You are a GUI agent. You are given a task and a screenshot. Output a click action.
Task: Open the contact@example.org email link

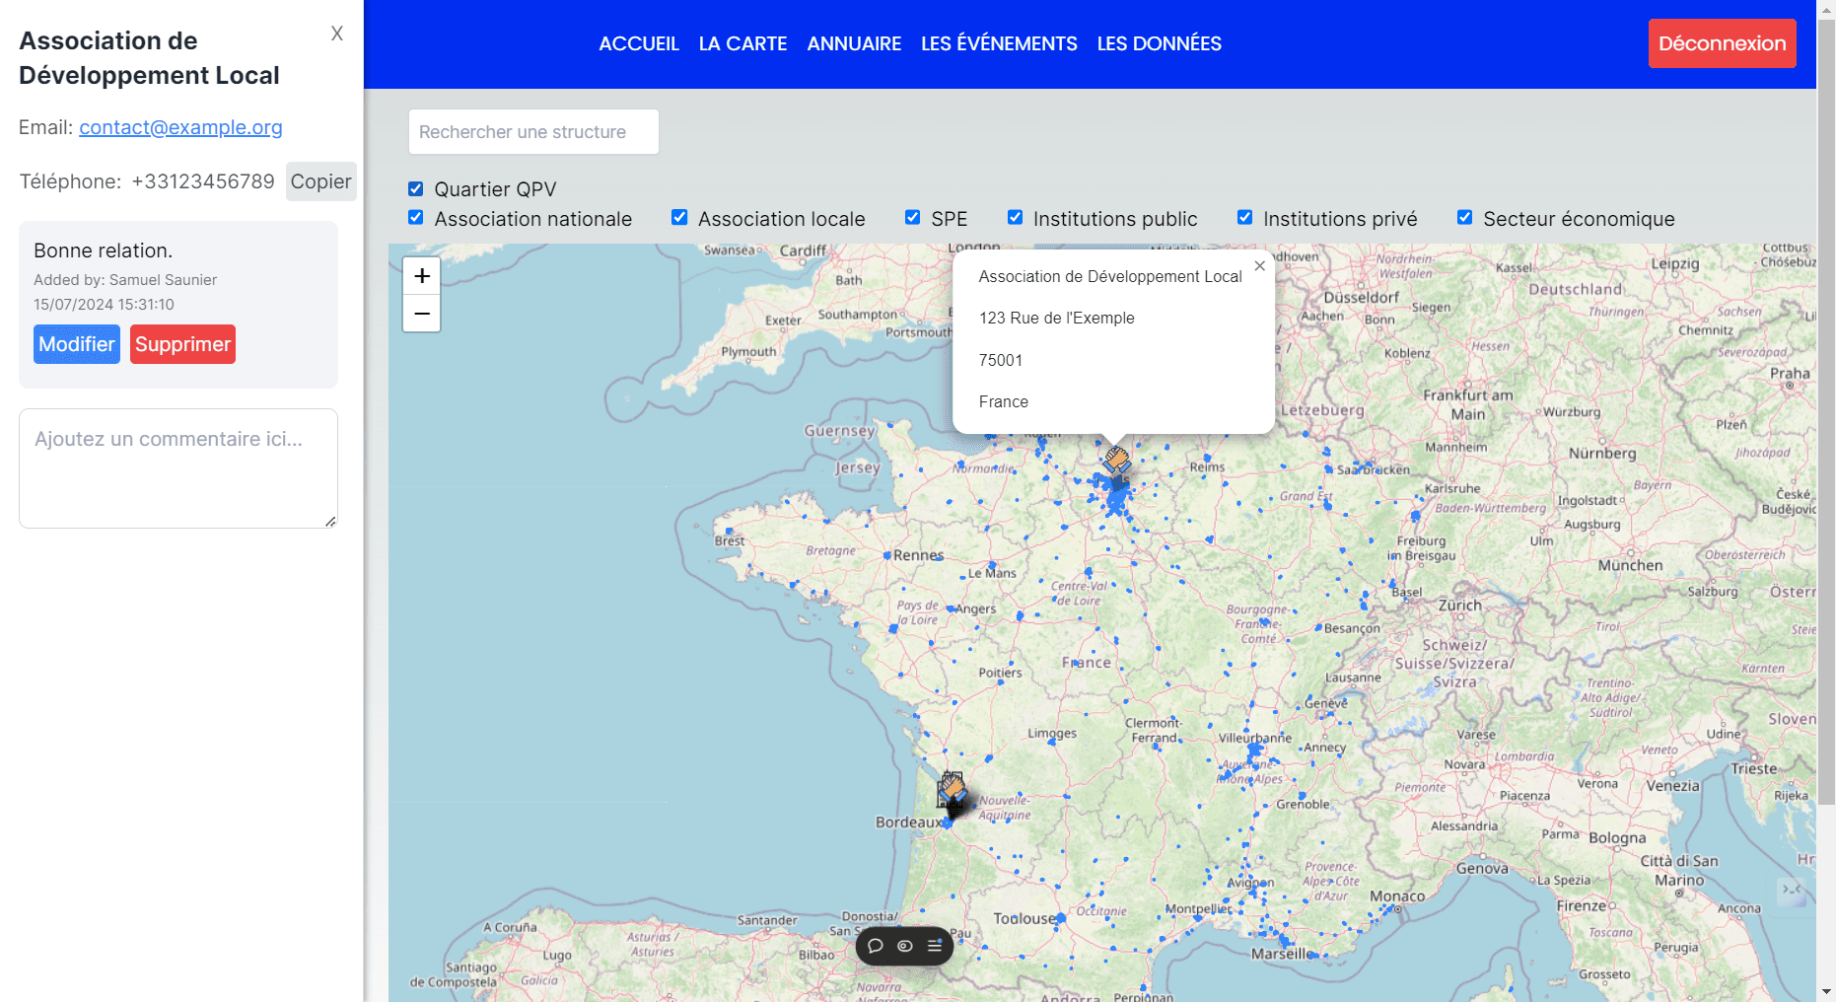tap(180, 127)
